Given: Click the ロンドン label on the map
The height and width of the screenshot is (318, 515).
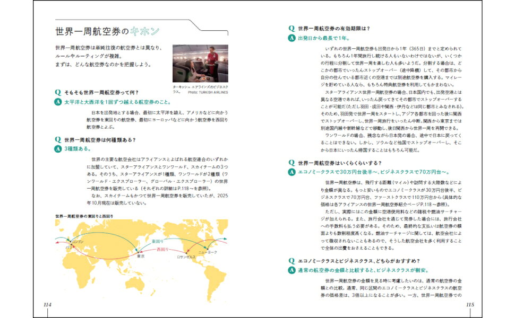Looking at the screenshot, I should coord(78,242).
